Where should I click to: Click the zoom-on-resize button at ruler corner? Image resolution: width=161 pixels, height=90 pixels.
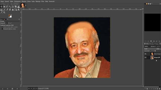[143, 9]
